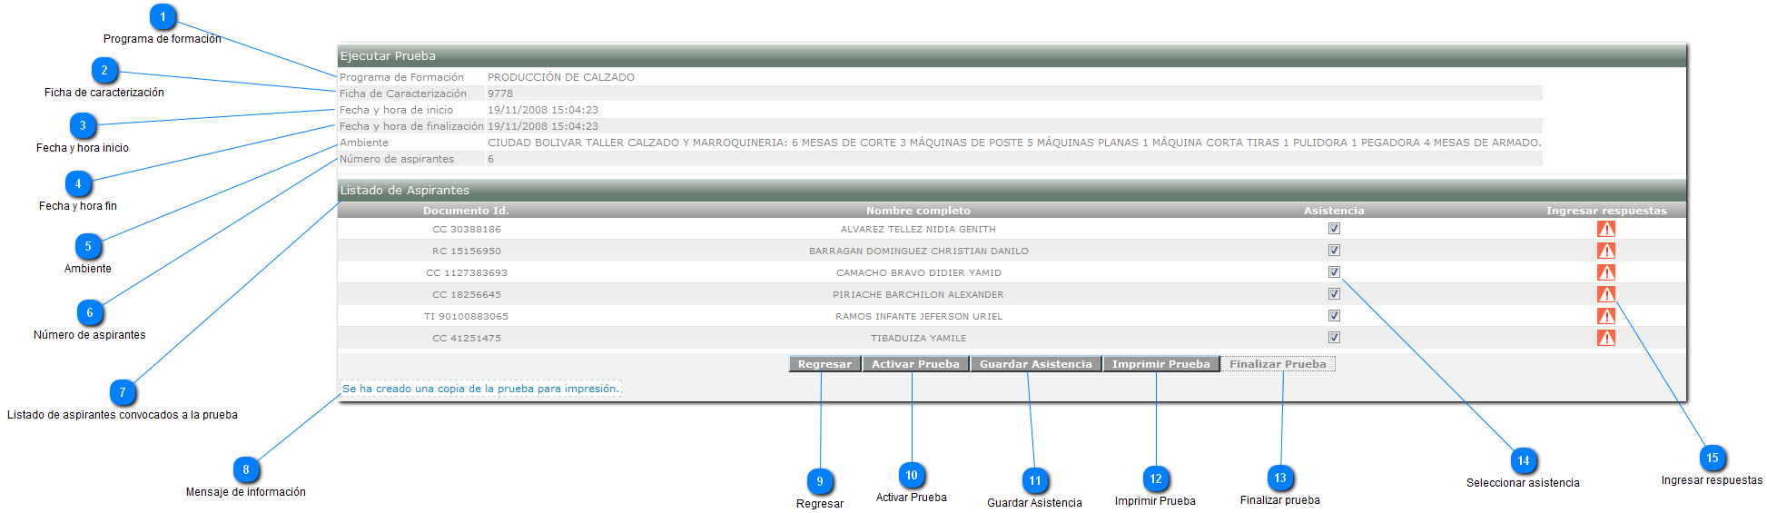Viewport: 1767px width, 513px height.
Task: Click the Número de aspirantes field label
Action: 397,159
